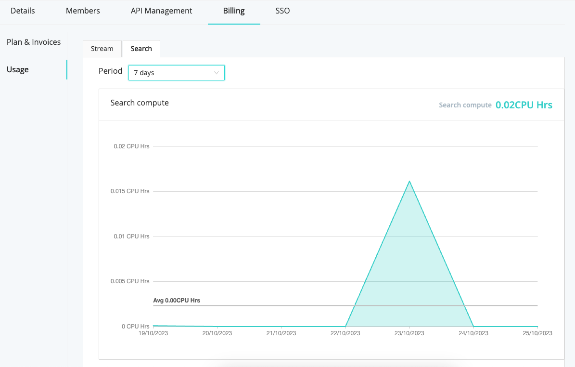The width and height of the screenshot is (575, 367).
Task: Select the Search sub-tab
Action: pyautogui.click(x=141, y=48)
